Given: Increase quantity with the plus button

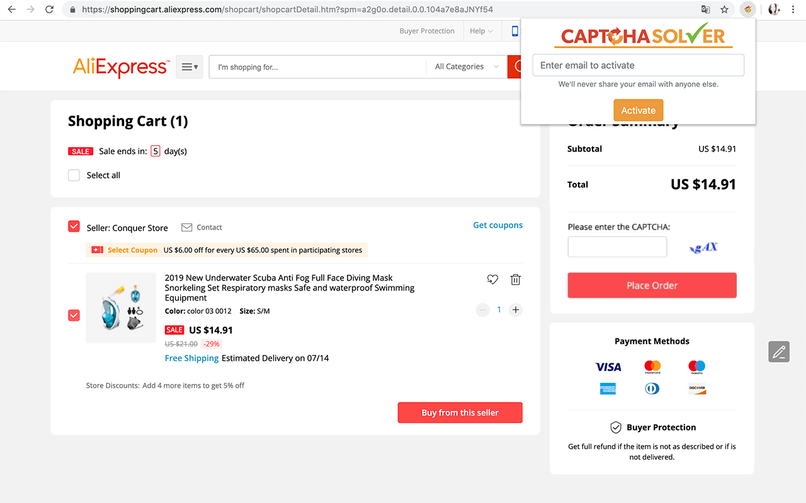Looking at the screenshot, I should coord(516,310).
